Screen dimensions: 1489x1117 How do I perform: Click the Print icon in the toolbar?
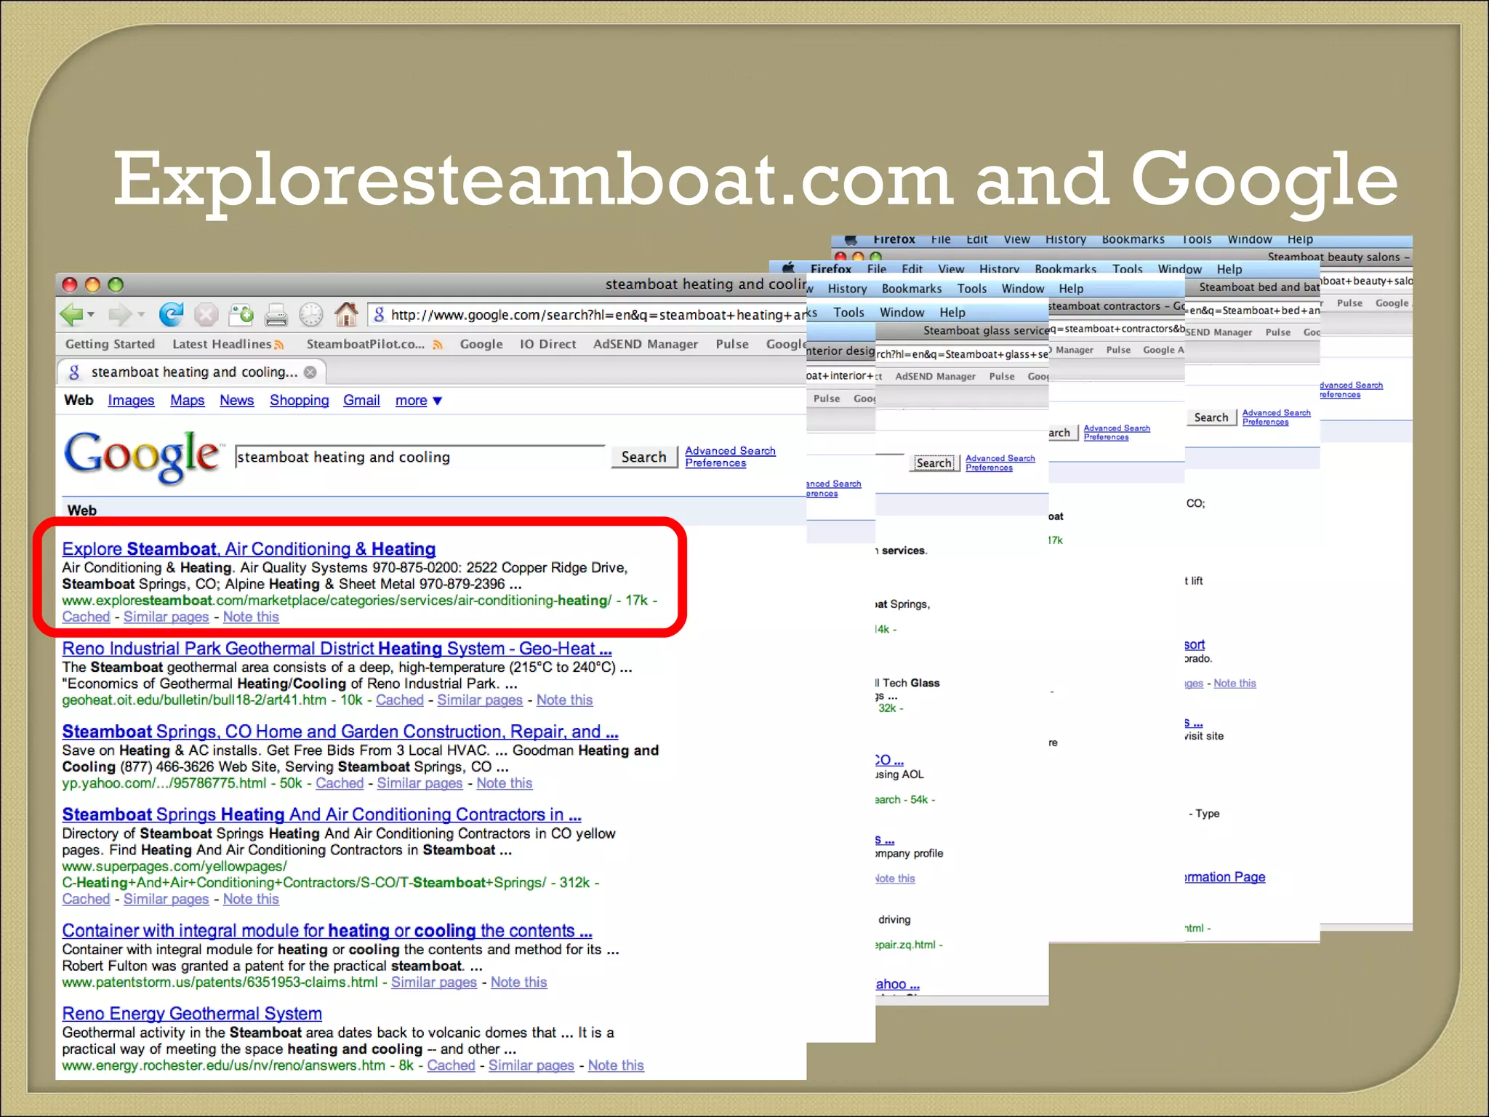[x=276, y=315]
